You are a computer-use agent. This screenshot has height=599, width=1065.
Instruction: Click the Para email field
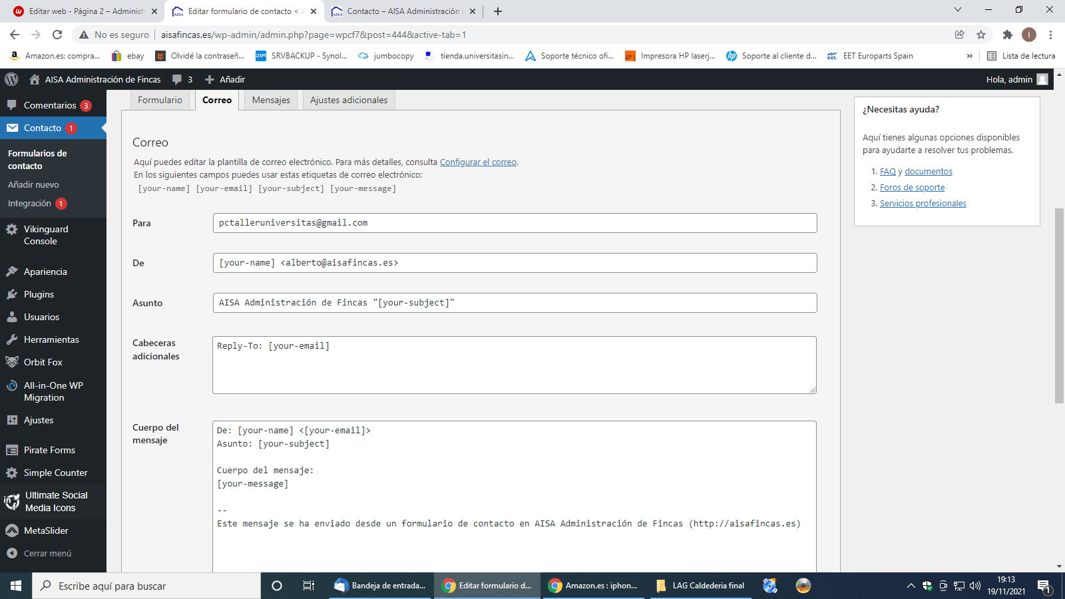click(x=515, y=223)
